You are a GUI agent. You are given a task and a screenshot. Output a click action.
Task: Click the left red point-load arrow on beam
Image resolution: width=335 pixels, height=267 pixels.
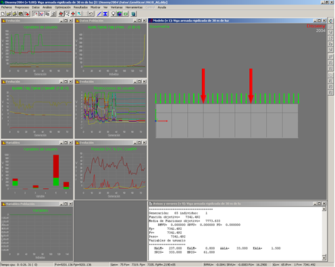coord(203,86)
